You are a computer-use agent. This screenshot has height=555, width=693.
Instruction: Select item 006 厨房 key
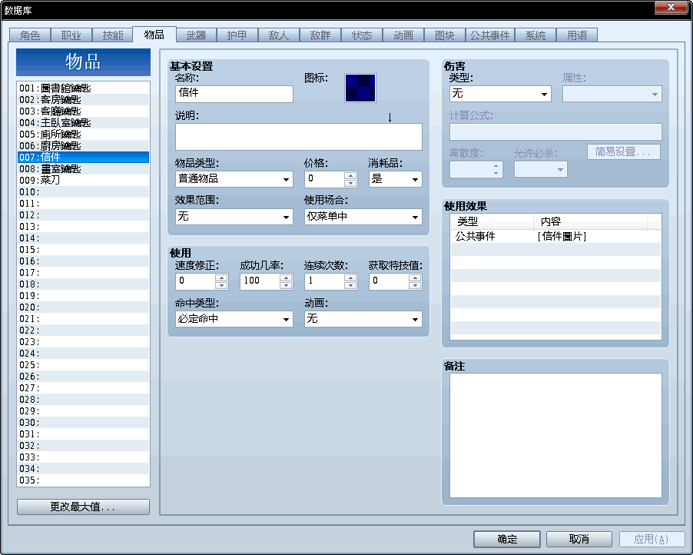[x=83, y=145]
